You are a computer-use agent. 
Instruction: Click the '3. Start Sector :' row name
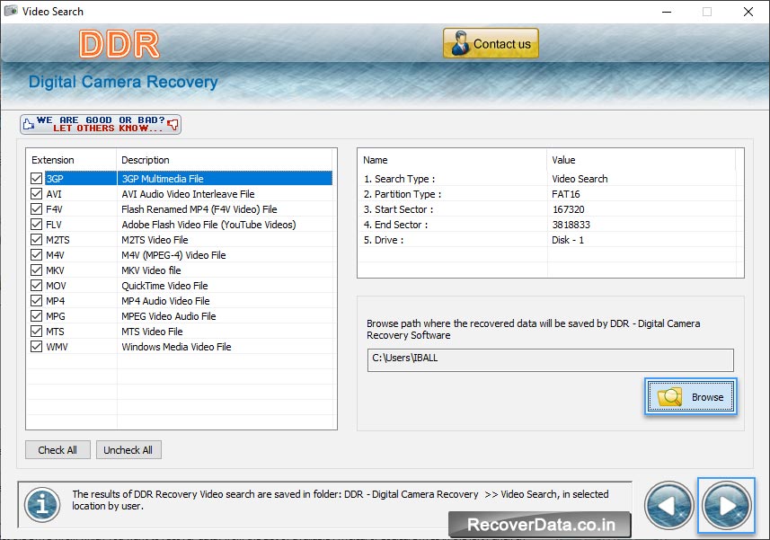click(398, 209)
